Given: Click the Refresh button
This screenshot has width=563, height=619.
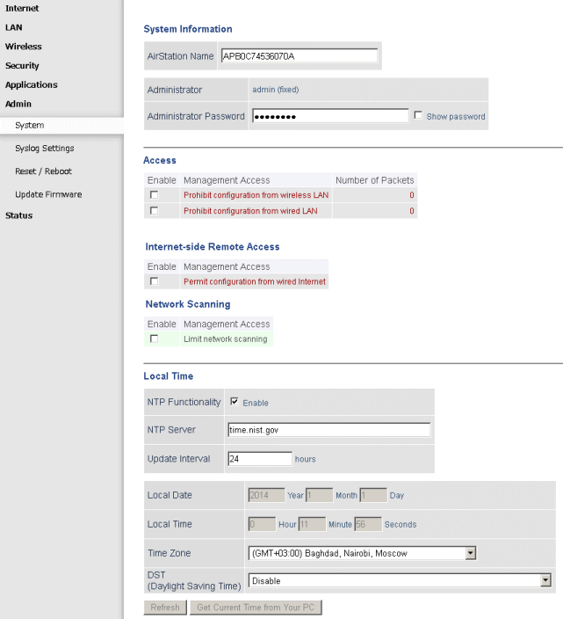Looking at the screenshot, I should (165, 608).
